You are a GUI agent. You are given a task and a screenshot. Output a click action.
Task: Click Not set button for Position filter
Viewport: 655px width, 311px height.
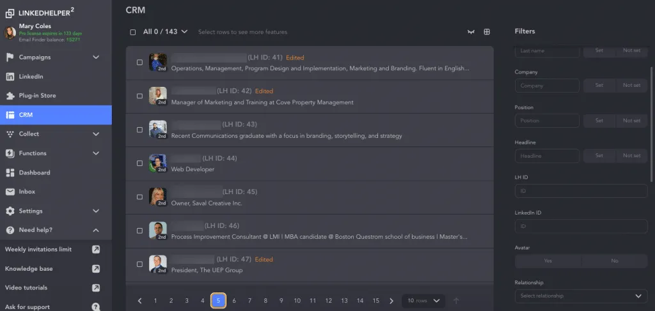[x=631, y=121]
